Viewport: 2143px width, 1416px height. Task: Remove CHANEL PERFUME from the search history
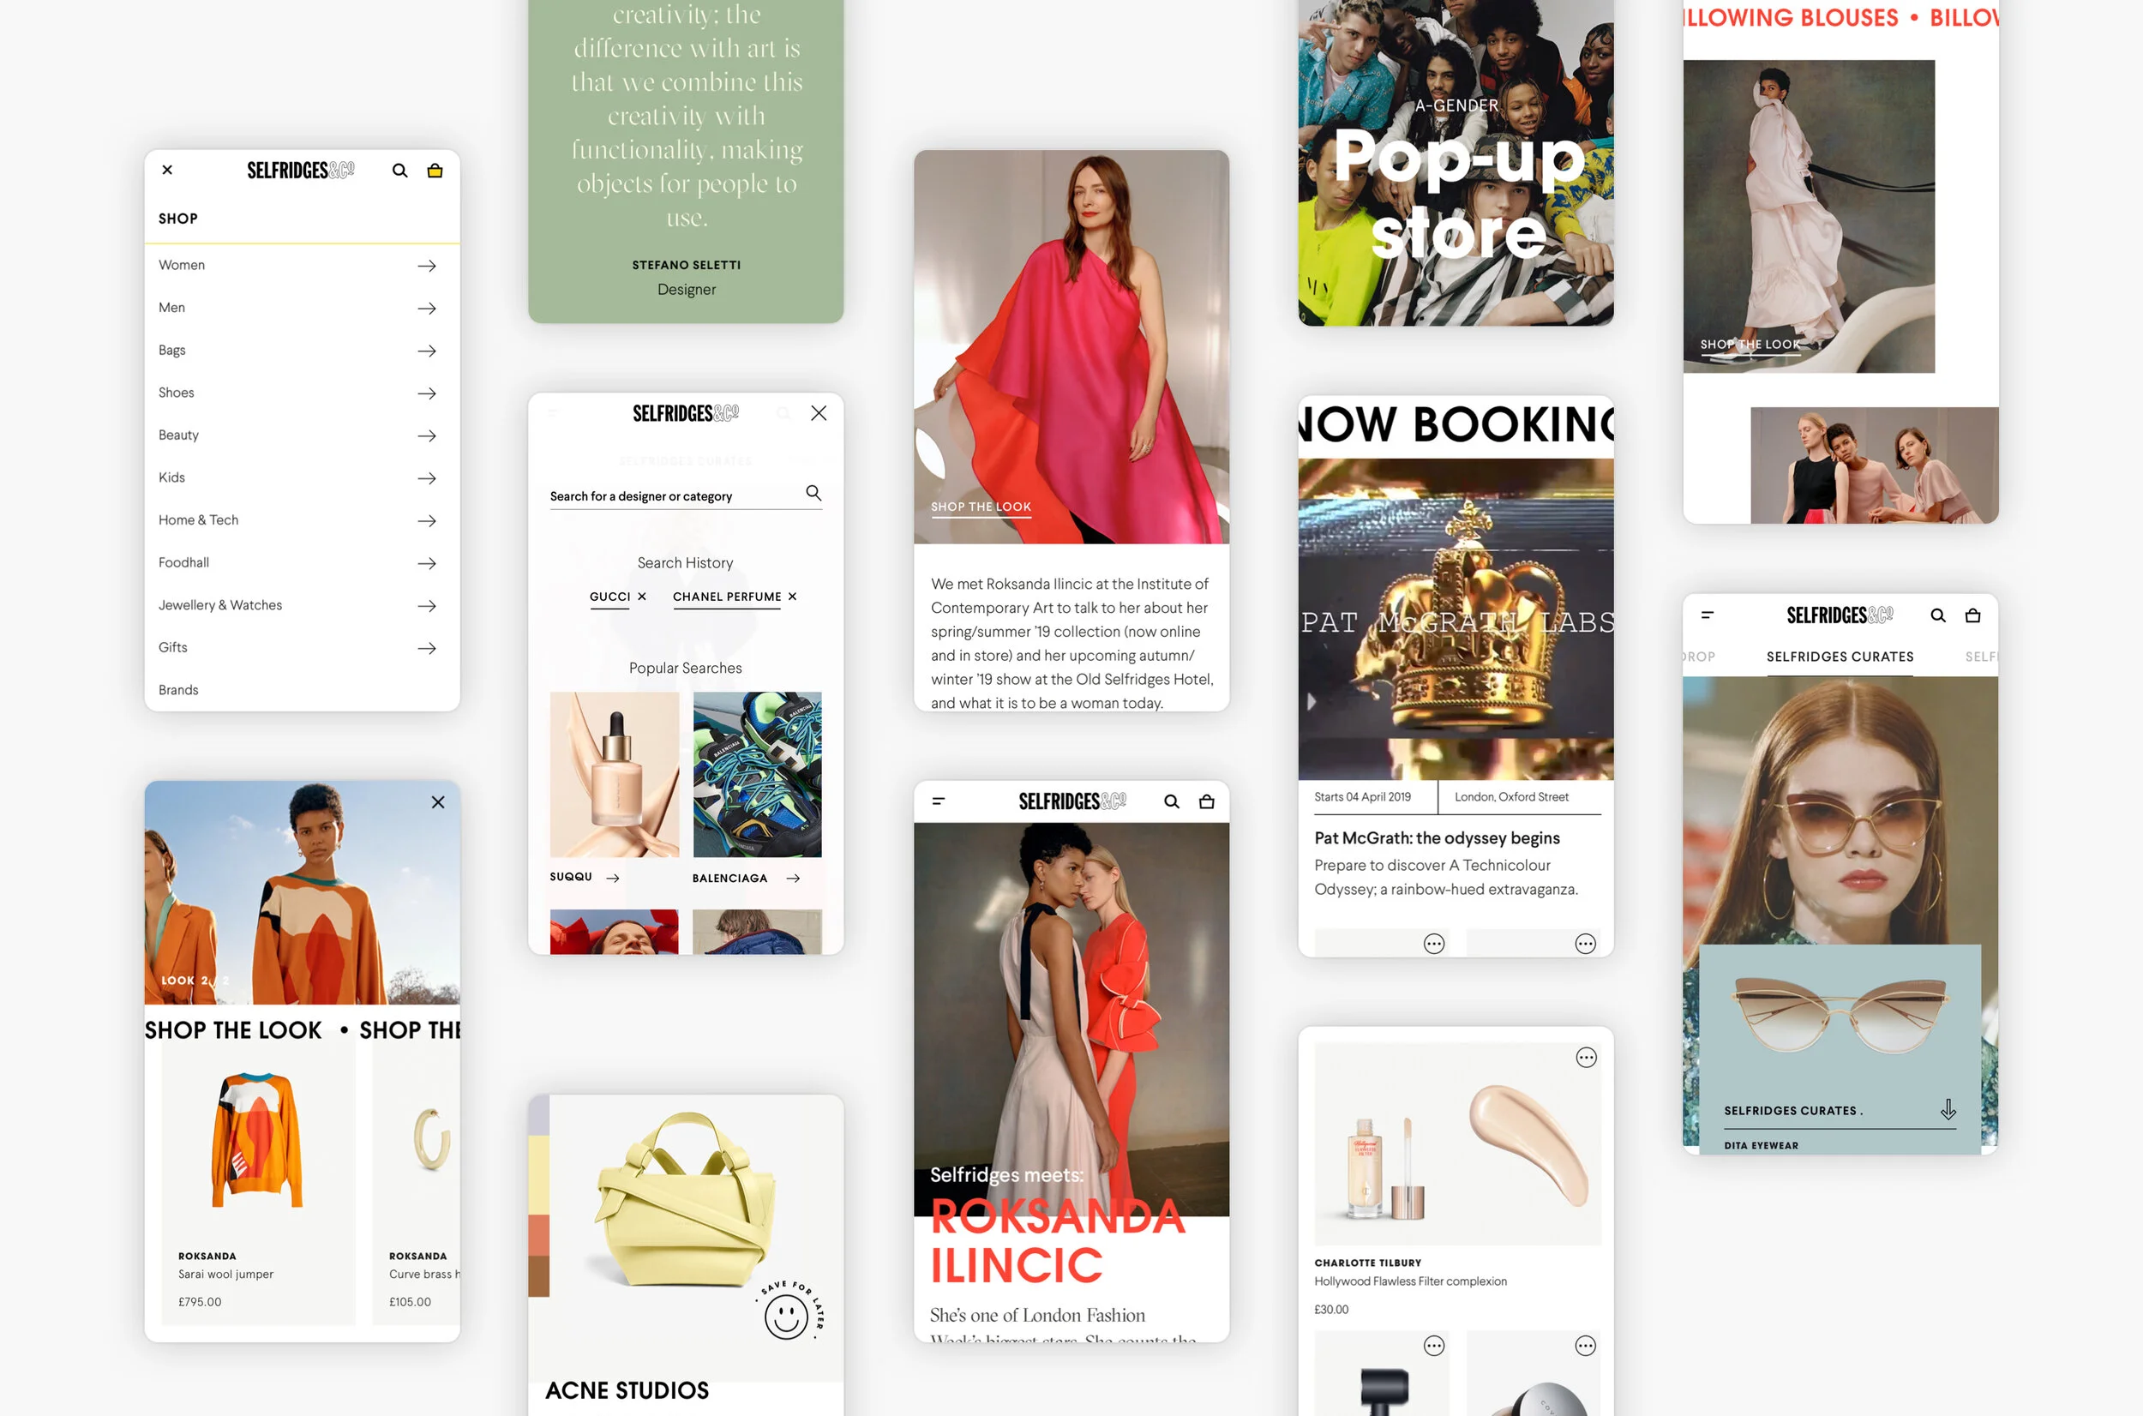tap(792, 597)
